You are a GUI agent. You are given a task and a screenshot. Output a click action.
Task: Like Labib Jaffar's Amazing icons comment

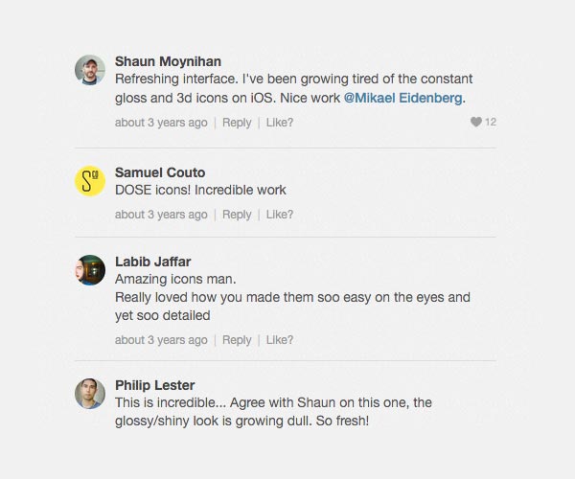coord(280,340)
